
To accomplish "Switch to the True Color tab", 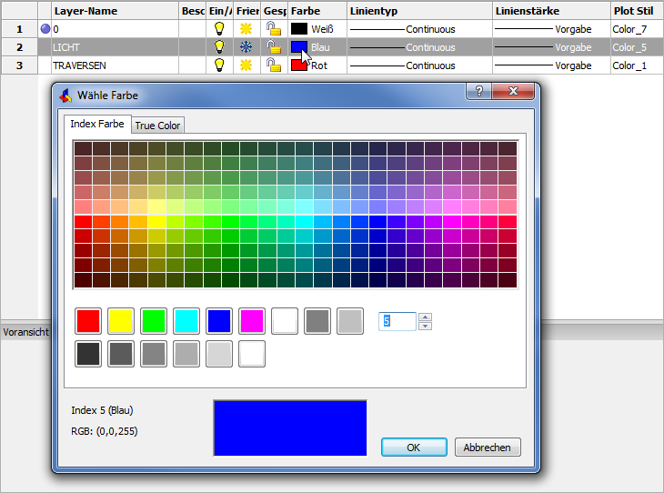I will point(158,126).
